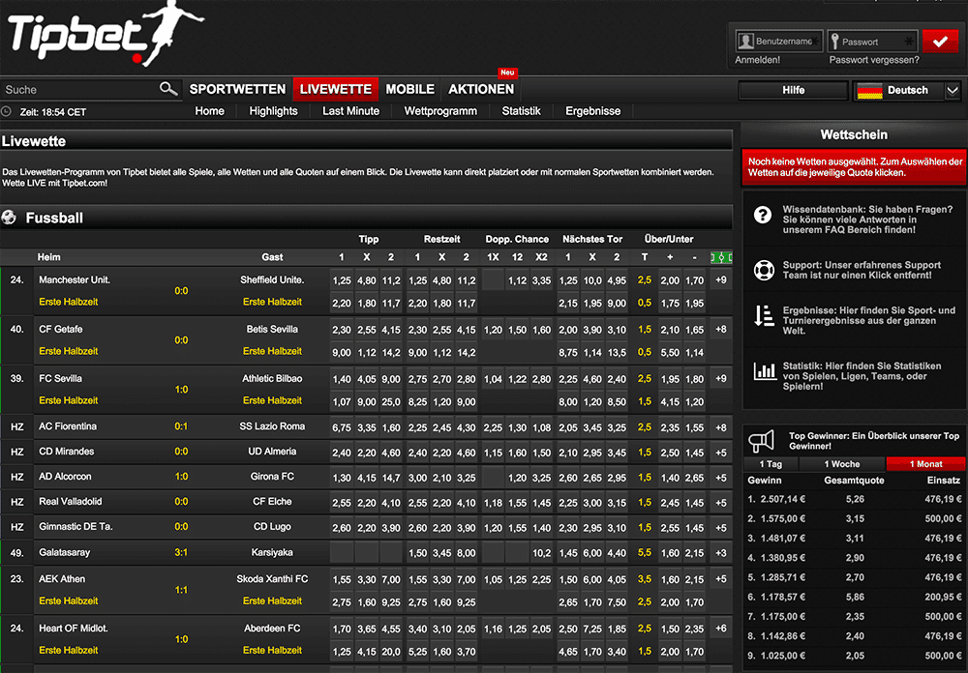Select Real Valladolid Tipp 1 odds 2,55
Screen dimensions: 968x673
pos(342,503)
